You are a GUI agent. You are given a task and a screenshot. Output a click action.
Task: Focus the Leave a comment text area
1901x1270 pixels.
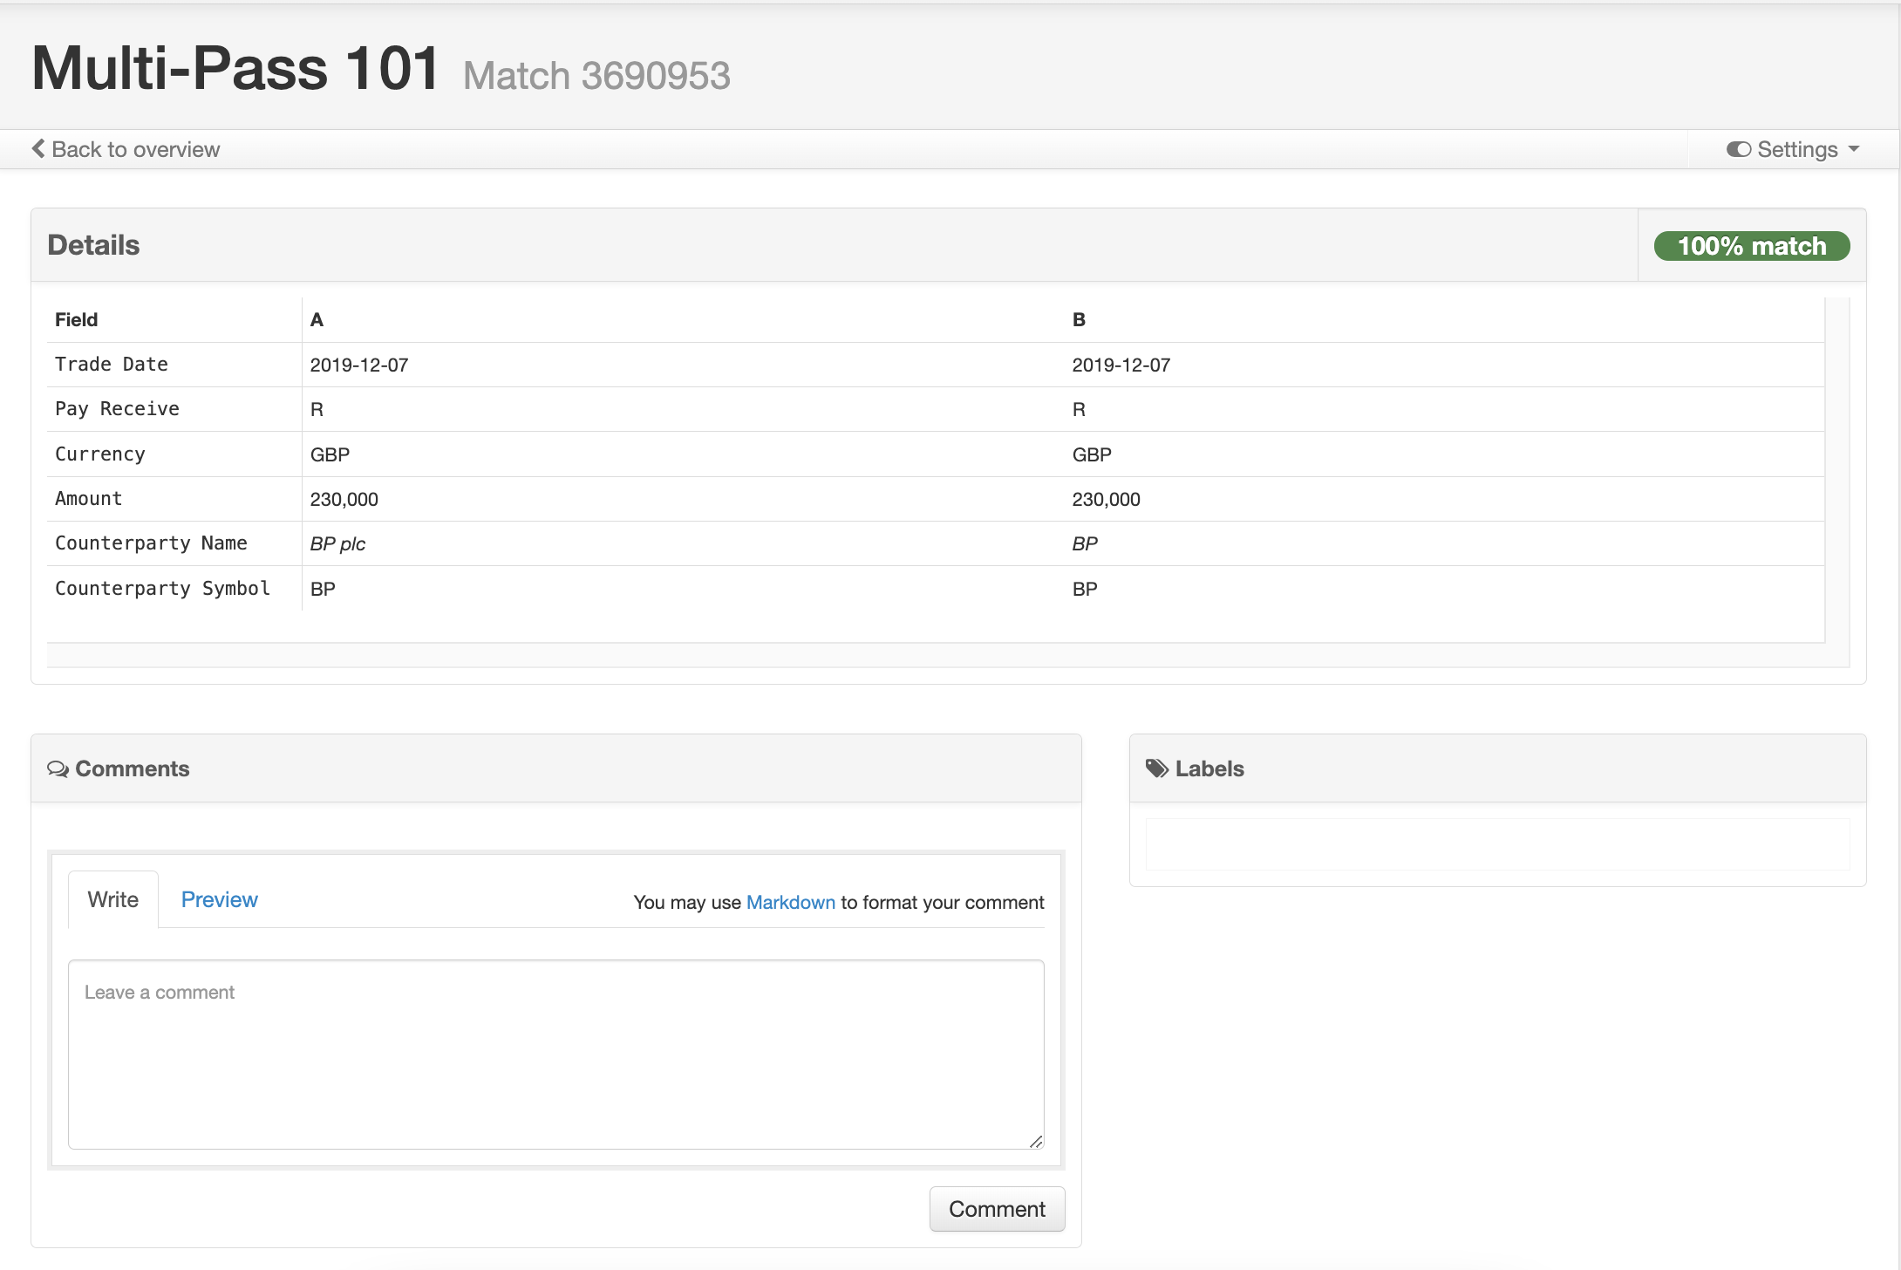pos(556,1055)
